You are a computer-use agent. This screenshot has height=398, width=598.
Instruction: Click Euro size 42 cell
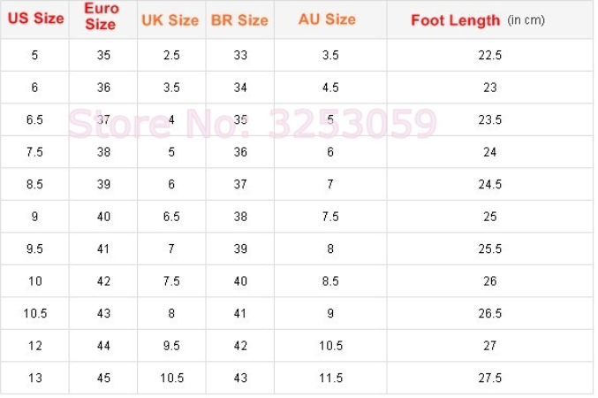point(102,281)
